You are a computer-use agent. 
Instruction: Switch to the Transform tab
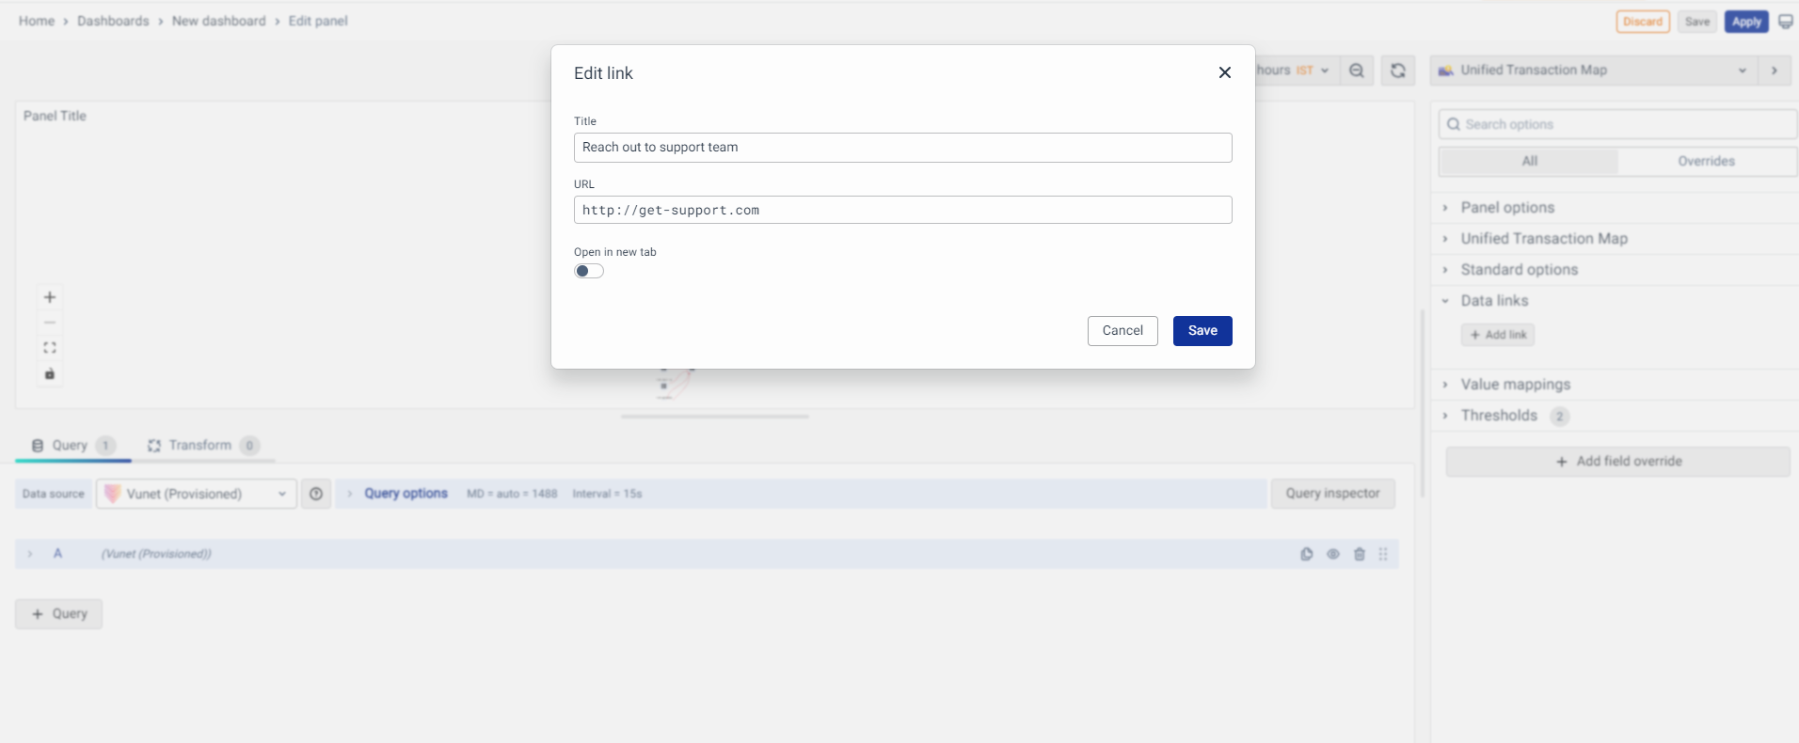coord(199,445)
